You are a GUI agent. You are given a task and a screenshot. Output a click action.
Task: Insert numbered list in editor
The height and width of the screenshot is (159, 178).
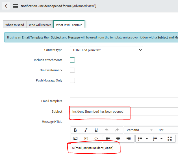pyautogui.click(x=155, y=139)
